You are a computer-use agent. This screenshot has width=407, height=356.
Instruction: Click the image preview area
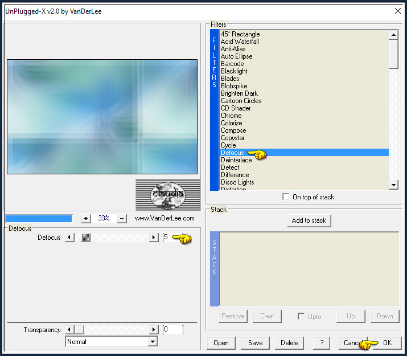tap(102, 117)
